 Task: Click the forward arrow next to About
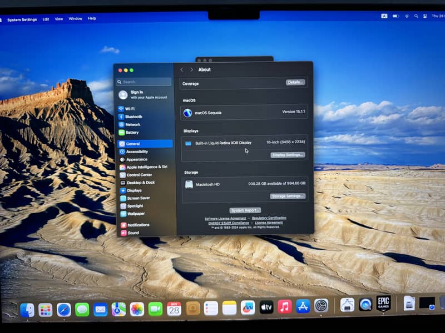191,70
